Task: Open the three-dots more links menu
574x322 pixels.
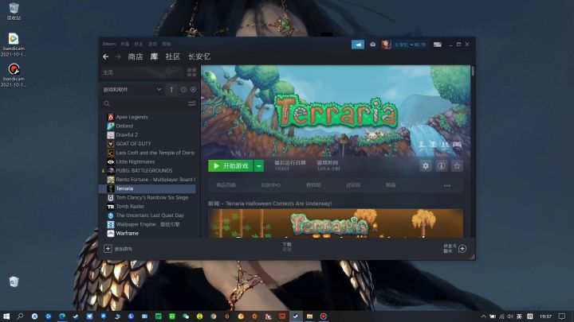Action: [x=447, y=185]
